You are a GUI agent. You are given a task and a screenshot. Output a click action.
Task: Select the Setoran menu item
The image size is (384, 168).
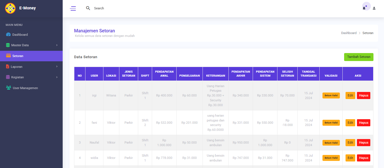(18, 56)
